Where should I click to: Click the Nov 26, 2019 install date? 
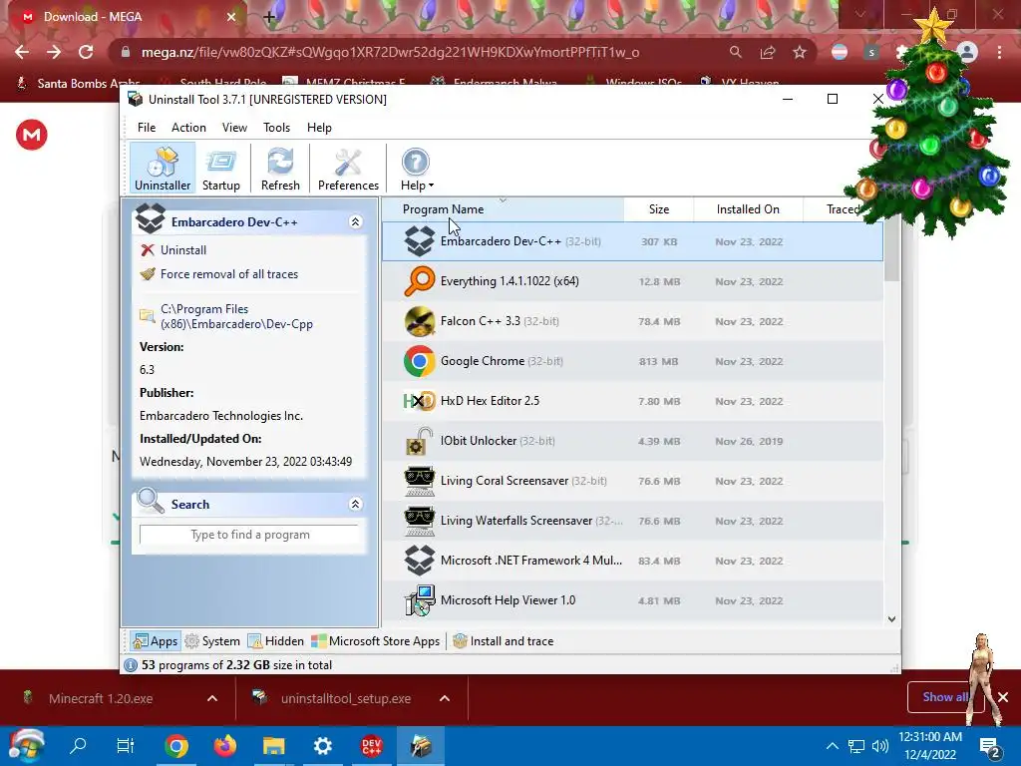[x=749, y=441]
